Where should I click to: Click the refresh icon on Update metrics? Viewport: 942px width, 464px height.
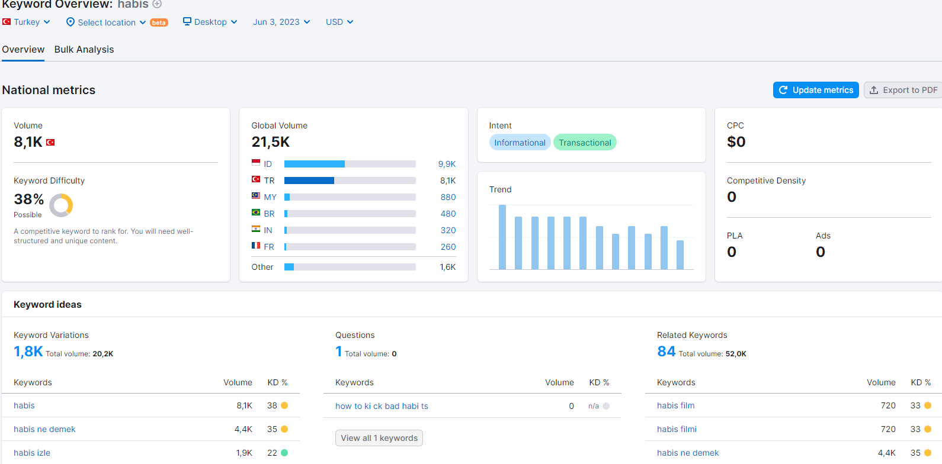pos(783,90)
